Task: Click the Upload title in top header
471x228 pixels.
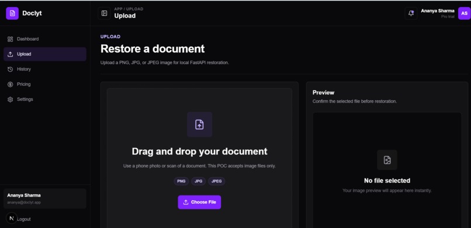Action: tap(125, 16)
